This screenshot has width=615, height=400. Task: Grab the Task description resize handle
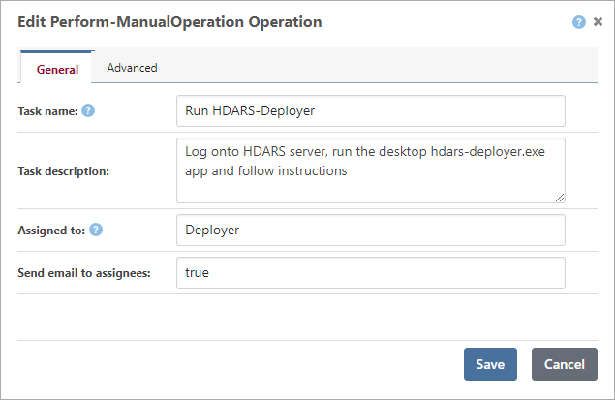tap(560, 198)
